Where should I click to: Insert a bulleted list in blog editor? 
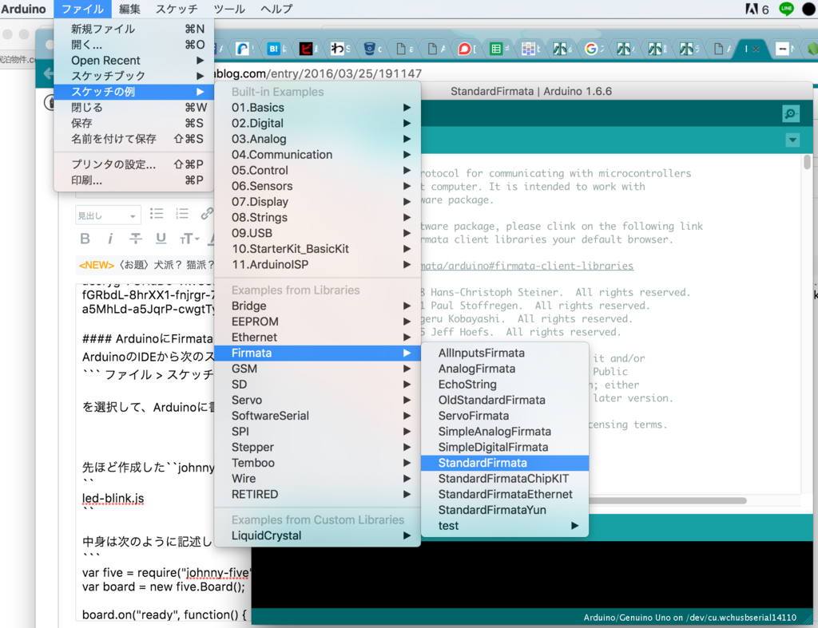point(157,214)
